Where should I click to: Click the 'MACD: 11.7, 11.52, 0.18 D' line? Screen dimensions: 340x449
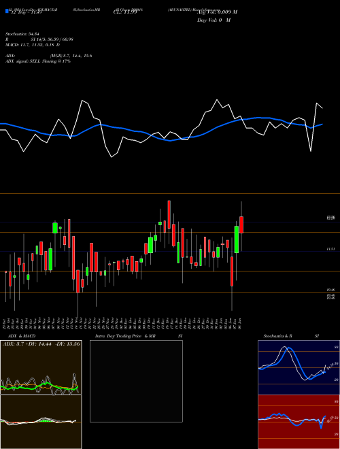click(33, 45)
